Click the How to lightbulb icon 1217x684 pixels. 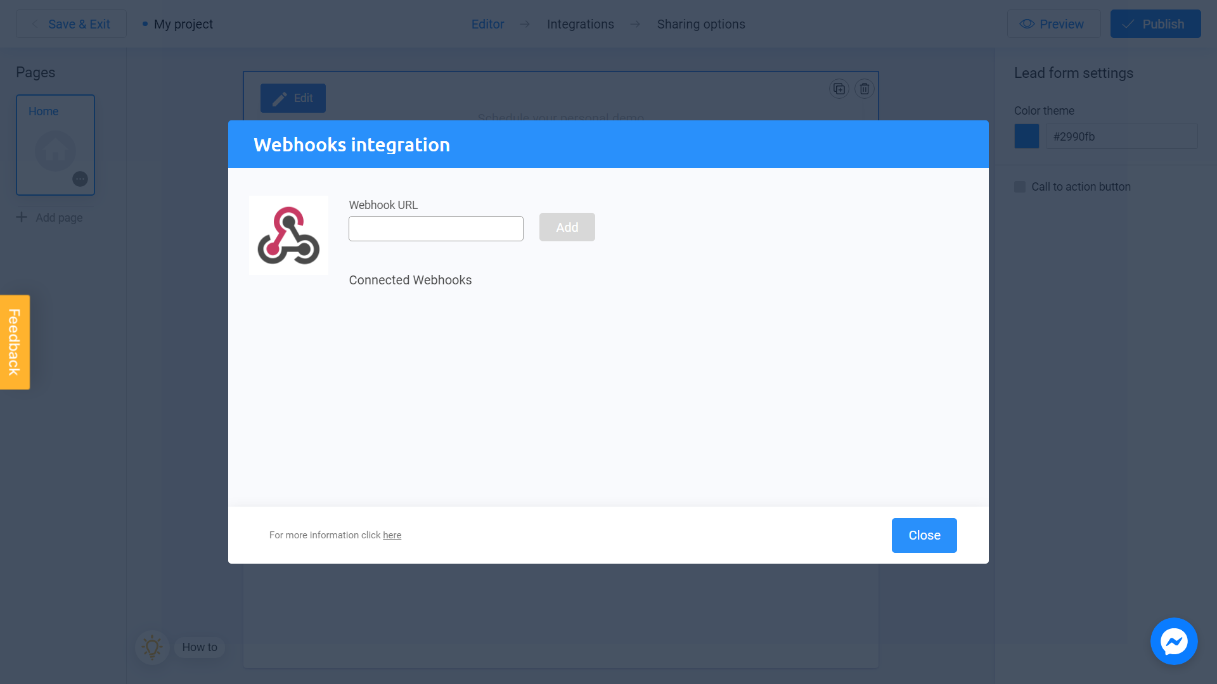click(152, 647)
